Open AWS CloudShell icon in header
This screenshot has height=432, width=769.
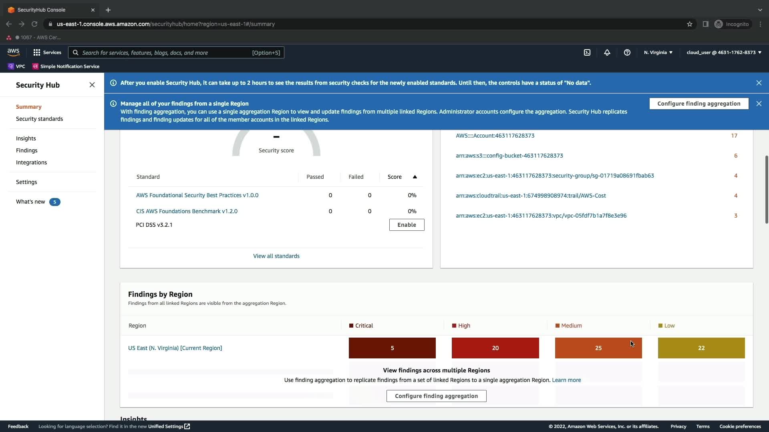pyautogui.click(x=587, y=52)
